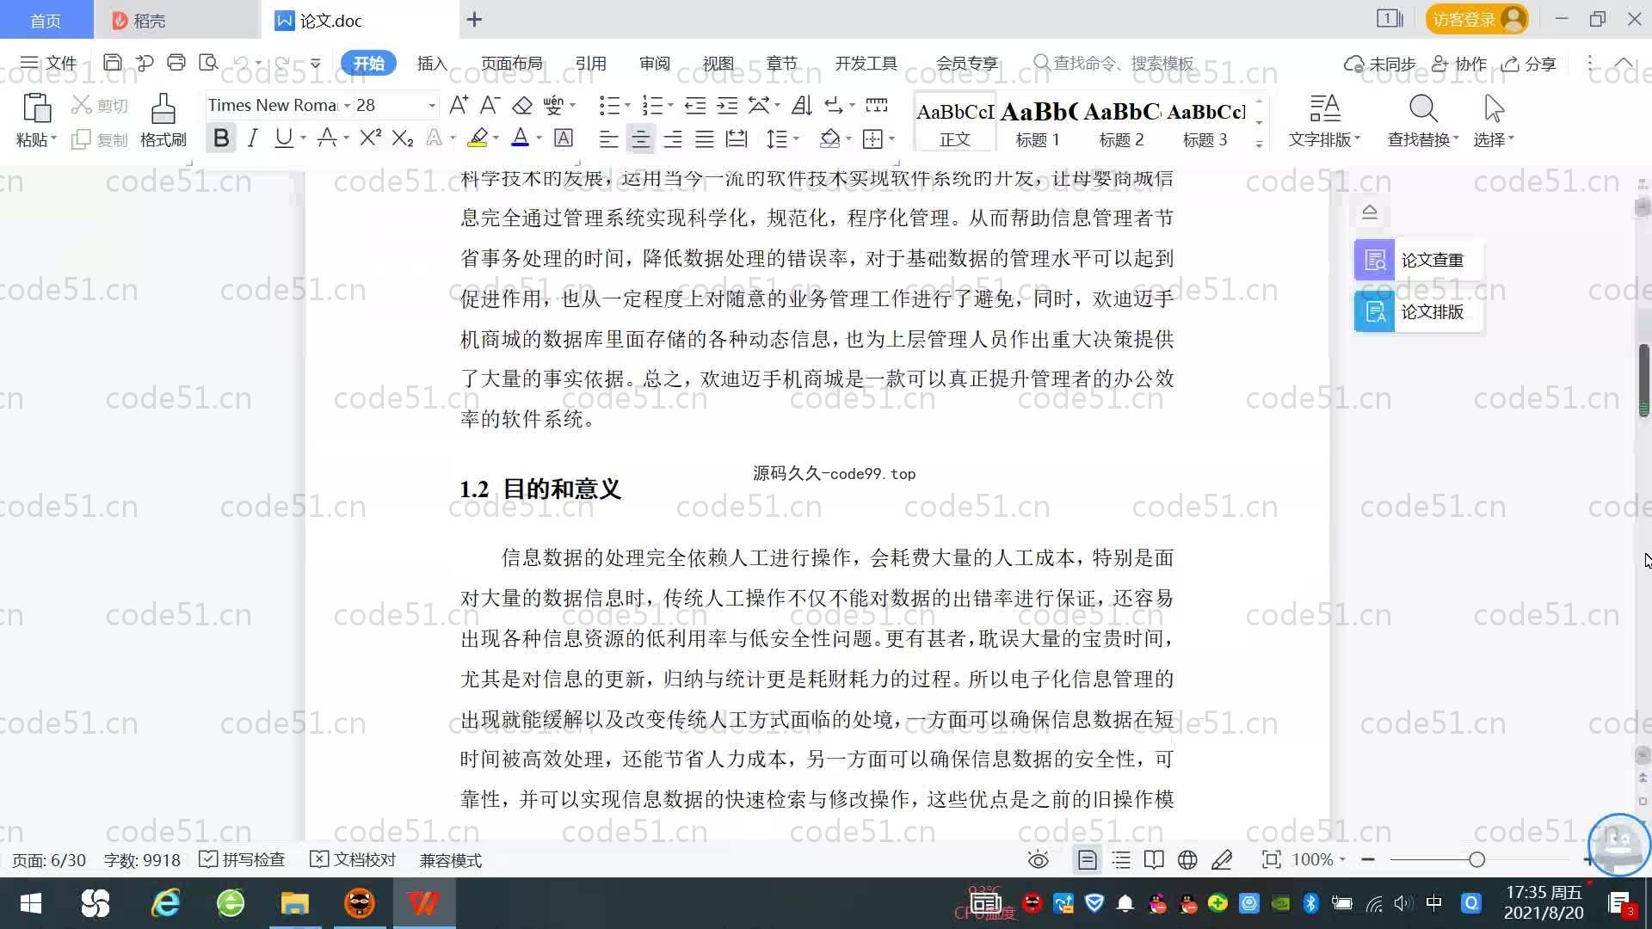Click the Print icon
The image size is (1652, 929).
tap(176, 63)
